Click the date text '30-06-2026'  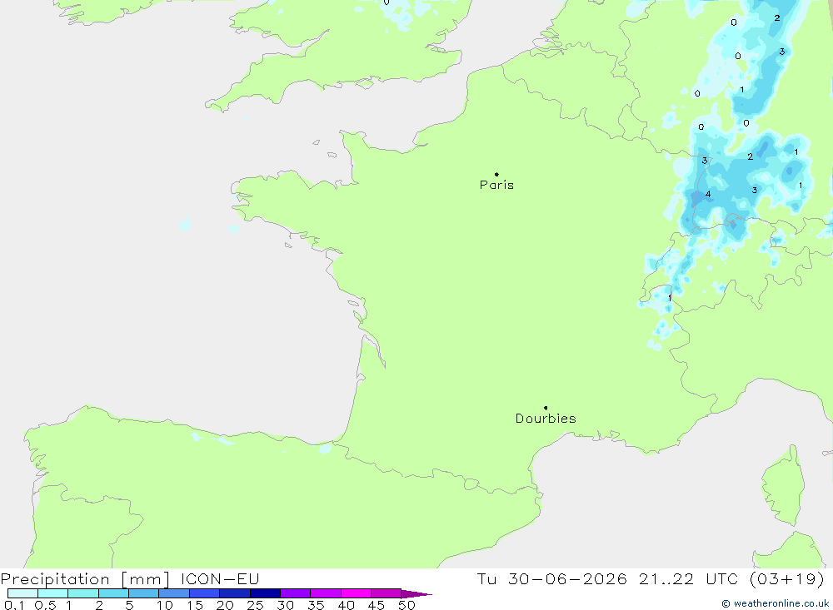click(x=567, y=578)
